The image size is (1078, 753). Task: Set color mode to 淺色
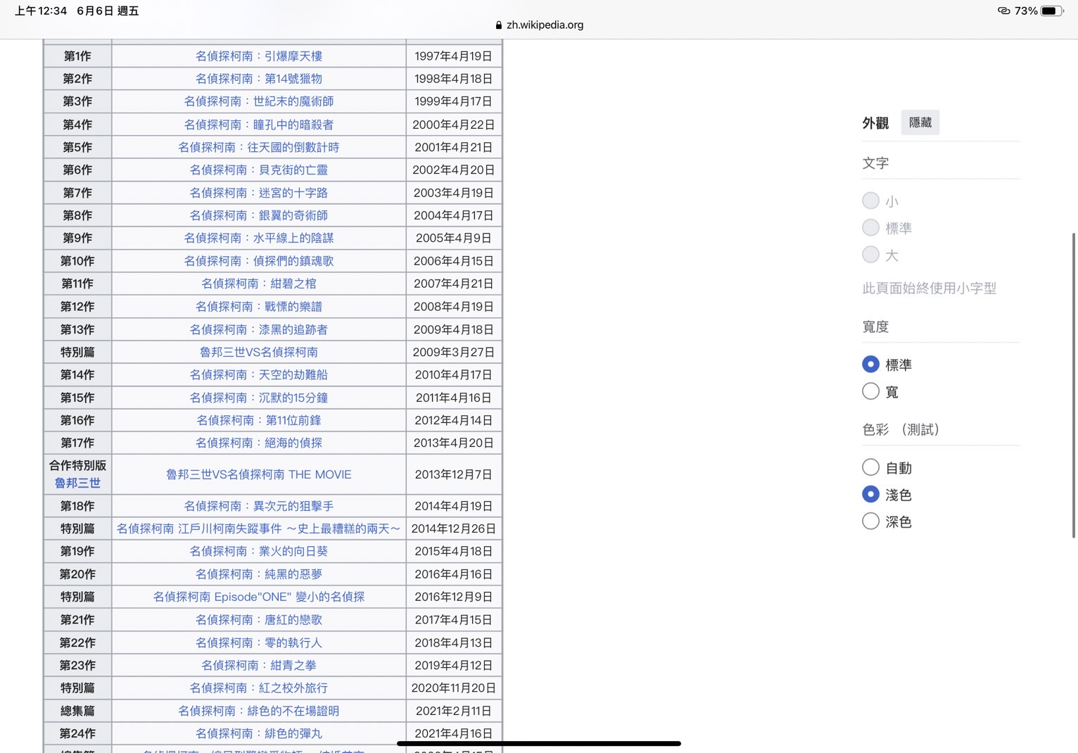[x=870, y=494]
